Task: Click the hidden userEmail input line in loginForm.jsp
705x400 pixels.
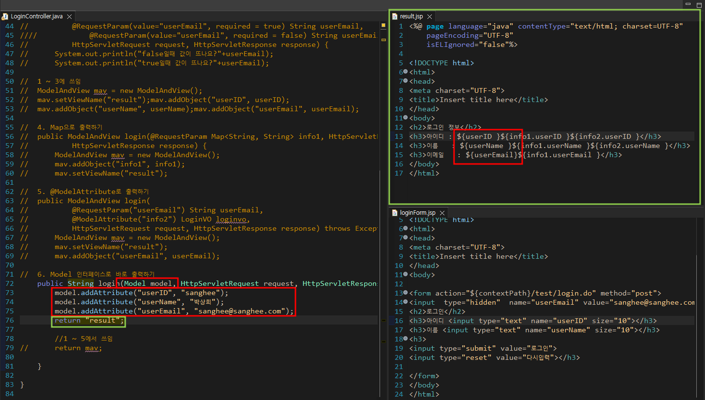Action: (x=552, y=302)
